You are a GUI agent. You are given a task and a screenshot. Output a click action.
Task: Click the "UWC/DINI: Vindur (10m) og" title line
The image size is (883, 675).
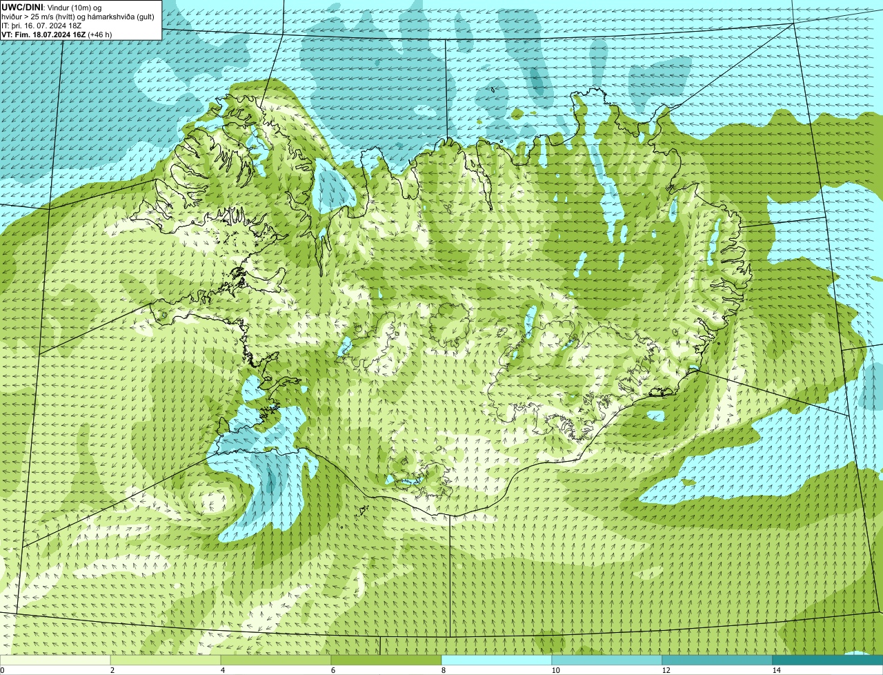pos(52,7)
